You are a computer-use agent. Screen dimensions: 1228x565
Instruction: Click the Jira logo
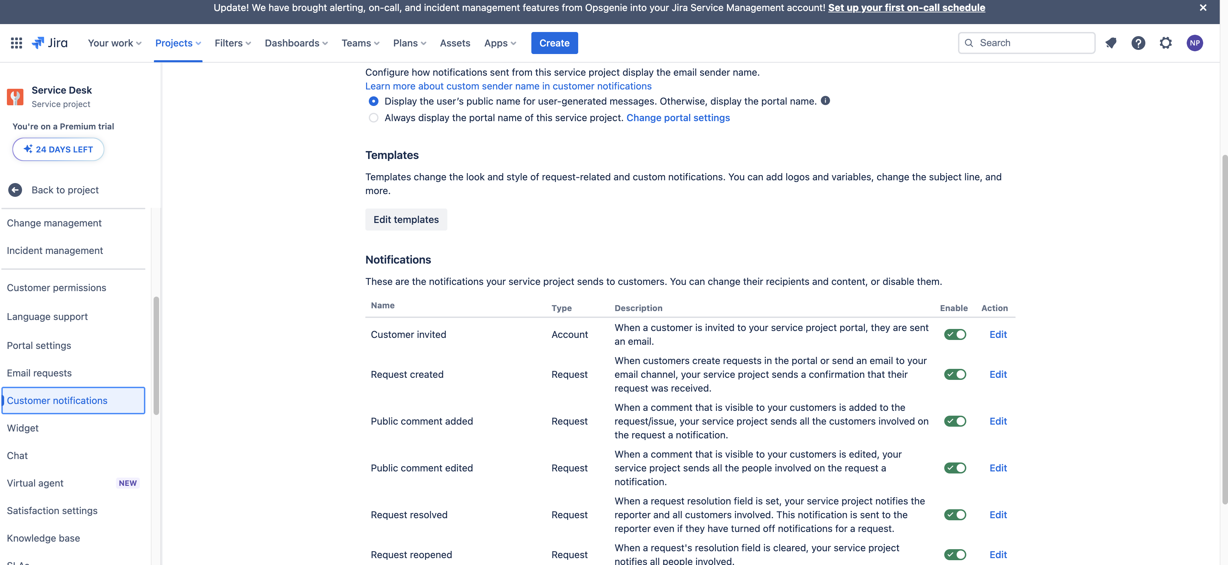coord(49,42)
